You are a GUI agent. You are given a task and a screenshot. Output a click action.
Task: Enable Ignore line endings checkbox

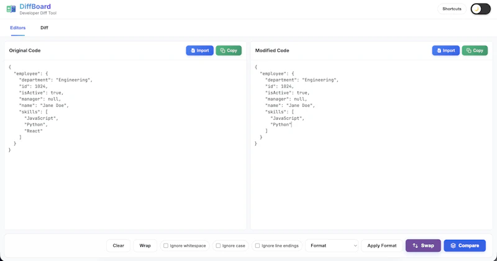click(257, 246)
